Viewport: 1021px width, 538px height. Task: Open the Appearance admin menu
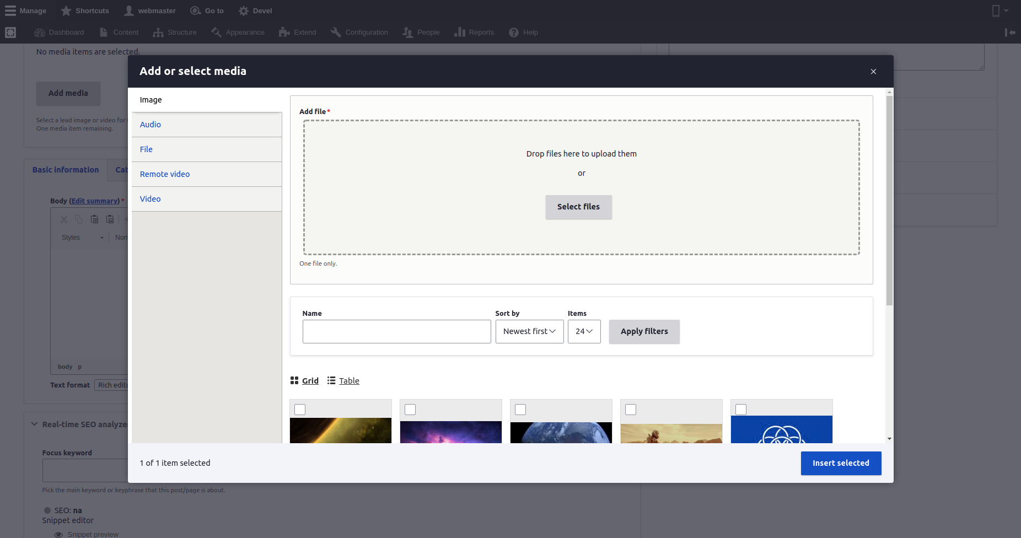click(x=238, y=33)
